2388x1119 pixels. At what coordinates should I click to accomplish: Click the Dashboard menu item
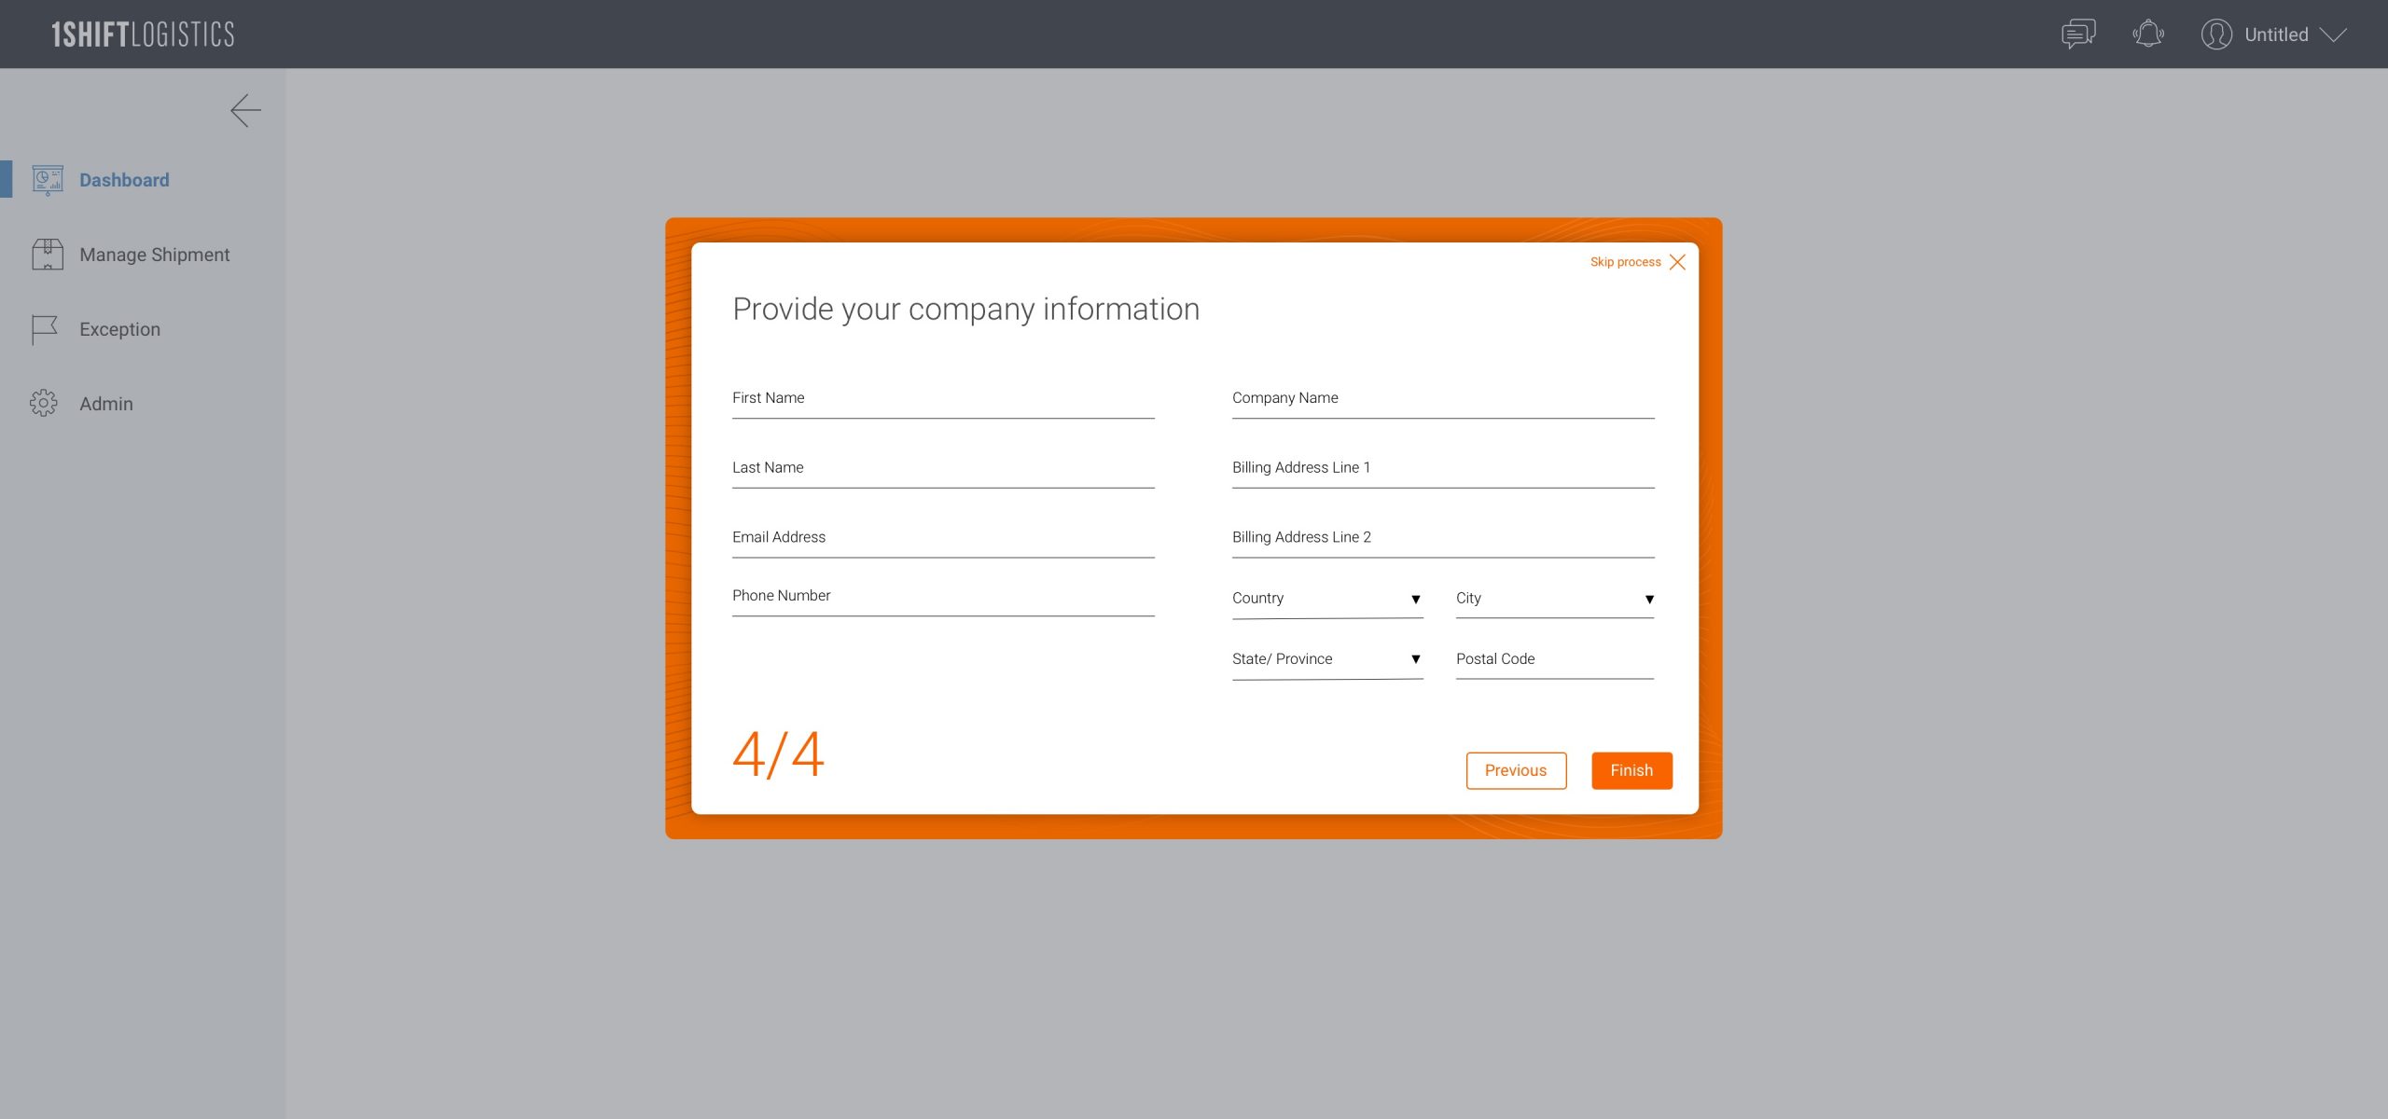pyautogui.click(x=123, y=180)
